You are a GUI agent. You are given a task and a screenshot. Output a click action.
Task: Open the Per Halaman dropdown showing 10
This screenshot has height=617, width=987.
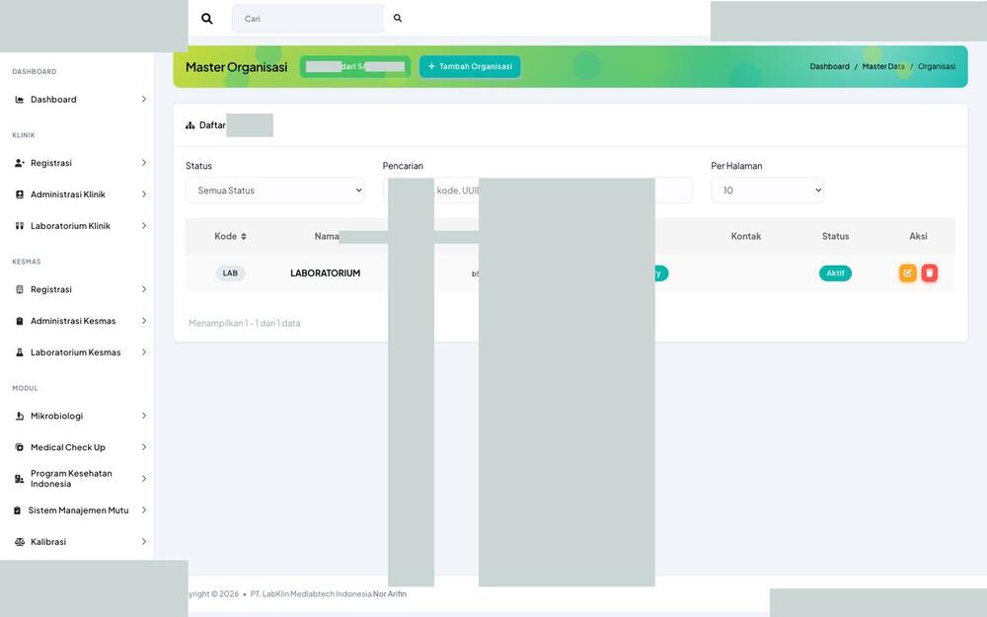(x=767, y=191)
